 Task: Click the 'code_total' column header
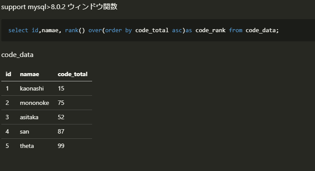pyautogui.click(x=73, y=74)
